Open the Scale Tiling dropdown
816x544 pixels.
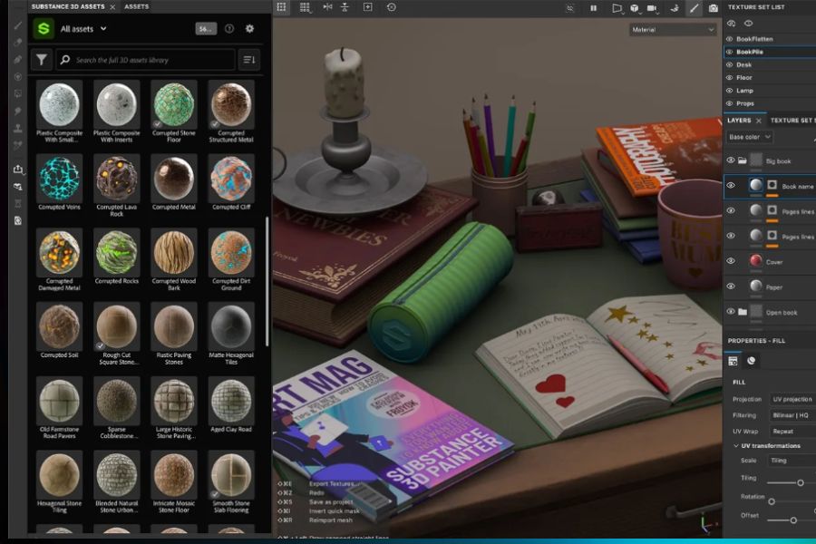(x=792, y=461)
